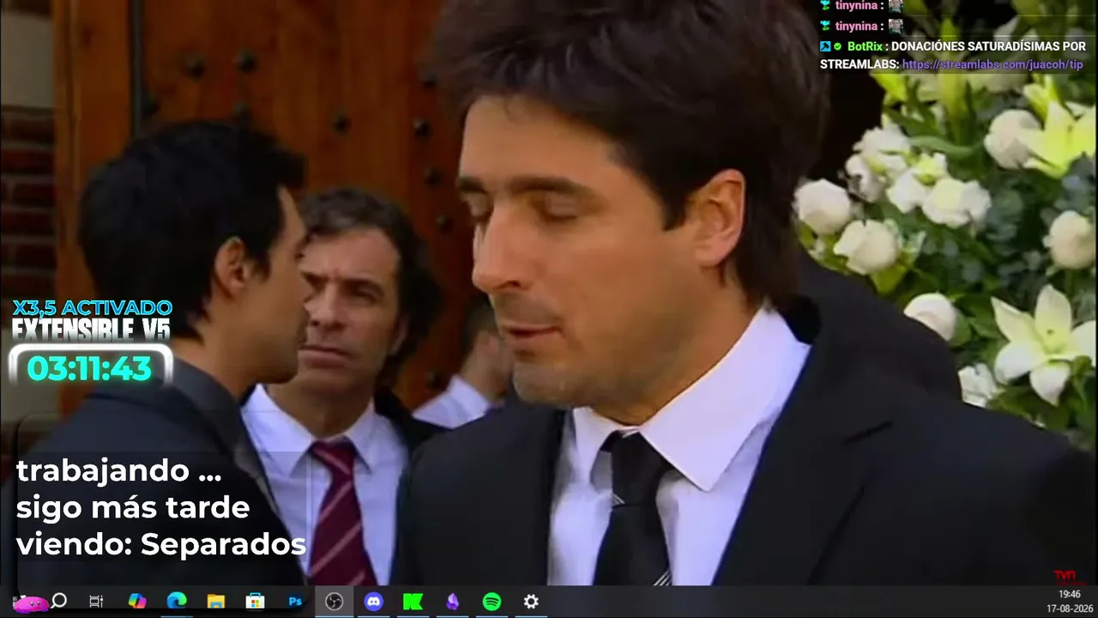Click the "EXTENSIBLE V5" overlay text
Viewport: 1098px width, 618px height.
click(91, 329)
